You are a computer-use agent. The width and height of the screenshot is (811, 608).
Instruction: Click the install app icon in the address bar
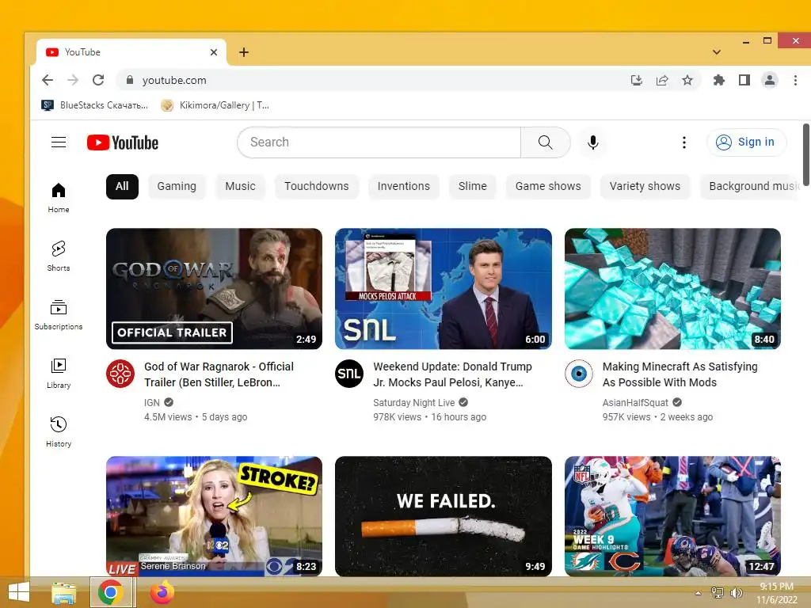click(x=637, y=80)
